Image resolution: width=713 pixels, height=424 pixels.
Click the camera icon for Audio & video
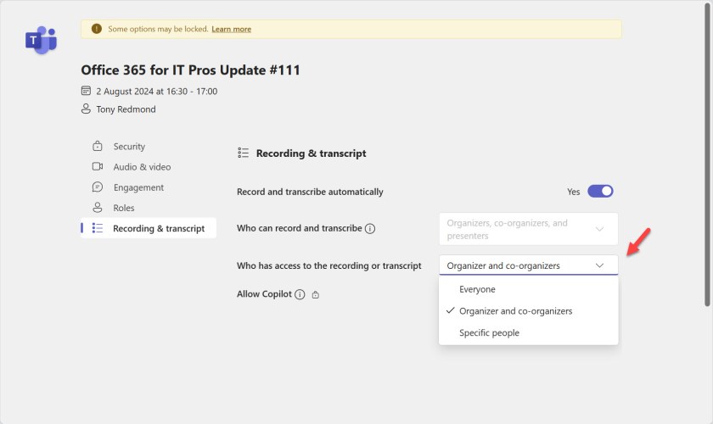point(98,166)
